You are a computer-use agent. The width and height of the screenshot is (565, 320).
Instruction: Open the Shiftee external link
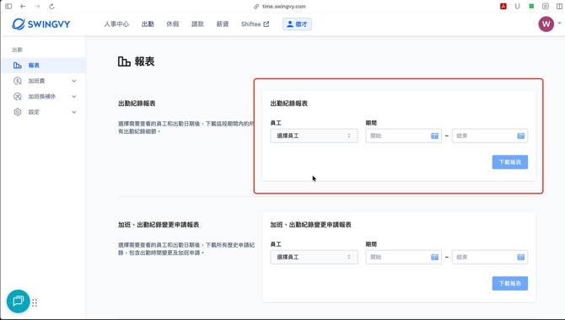[255, 24]
